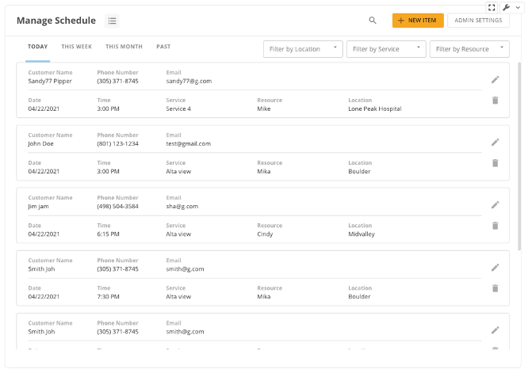Click the Manage Schedule title
528x369 pixels.
pos(56,21)
